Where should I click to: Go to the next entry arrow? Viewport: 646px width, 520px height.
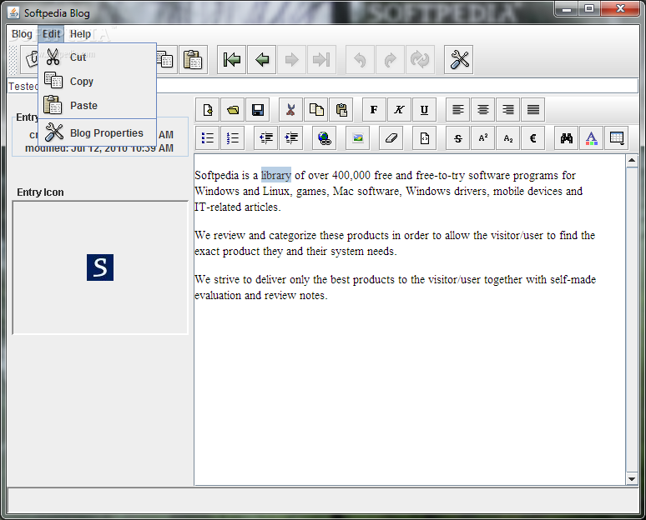tap(291, 60)
